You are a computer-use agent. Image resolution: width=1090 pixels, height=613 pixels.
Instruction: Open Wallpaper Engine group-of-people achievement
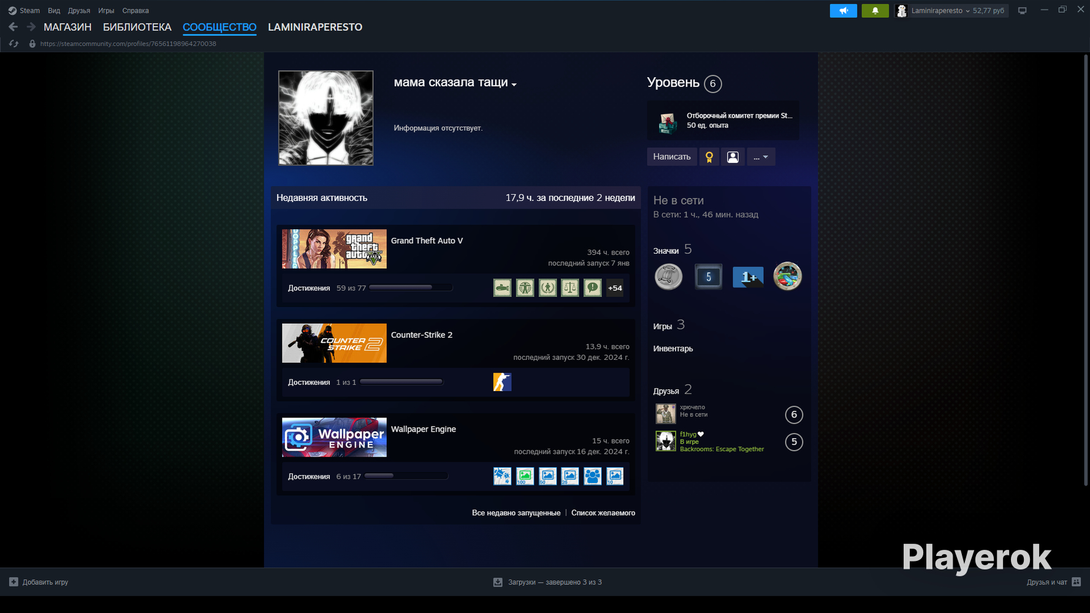tap(592, 476)
